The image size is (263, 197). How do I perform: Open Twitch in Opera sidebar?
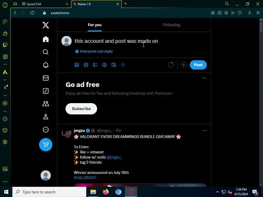5,45
